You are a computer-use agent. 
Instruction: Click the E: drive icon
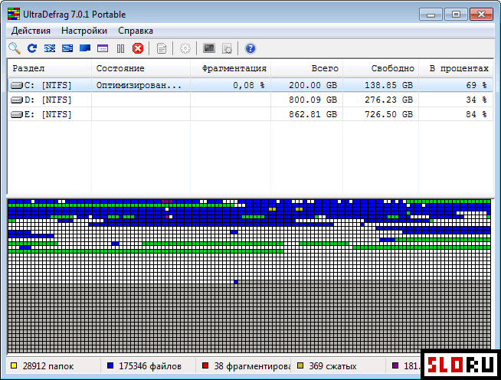pos(17,114)
